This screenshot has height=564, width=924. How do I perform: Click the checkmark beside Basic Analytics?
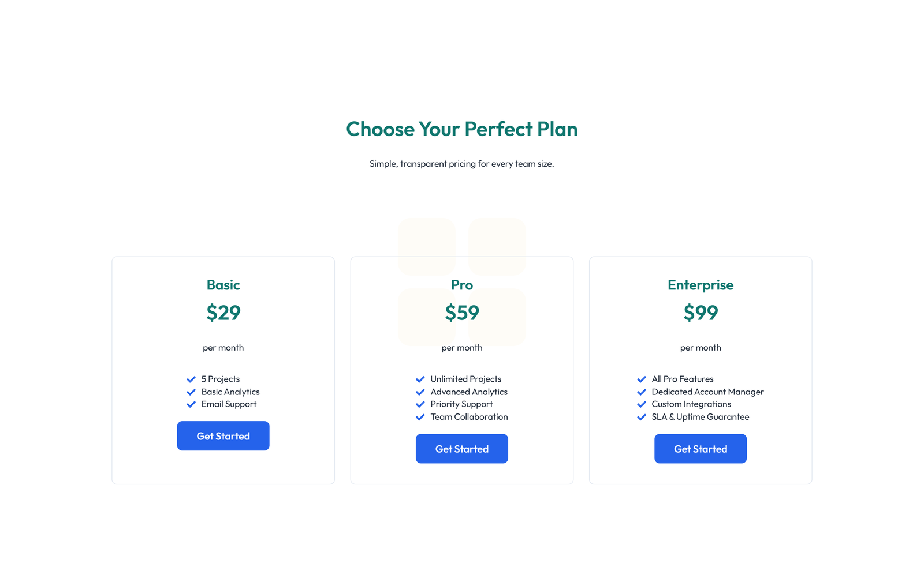(x=191, y=392)
